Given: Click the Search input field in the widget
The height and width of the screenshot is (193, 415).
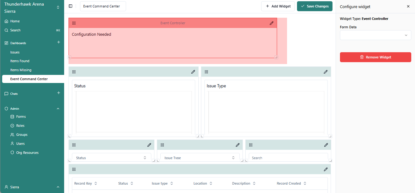Looking at the screenshot, I should click(x=288, y=158).
